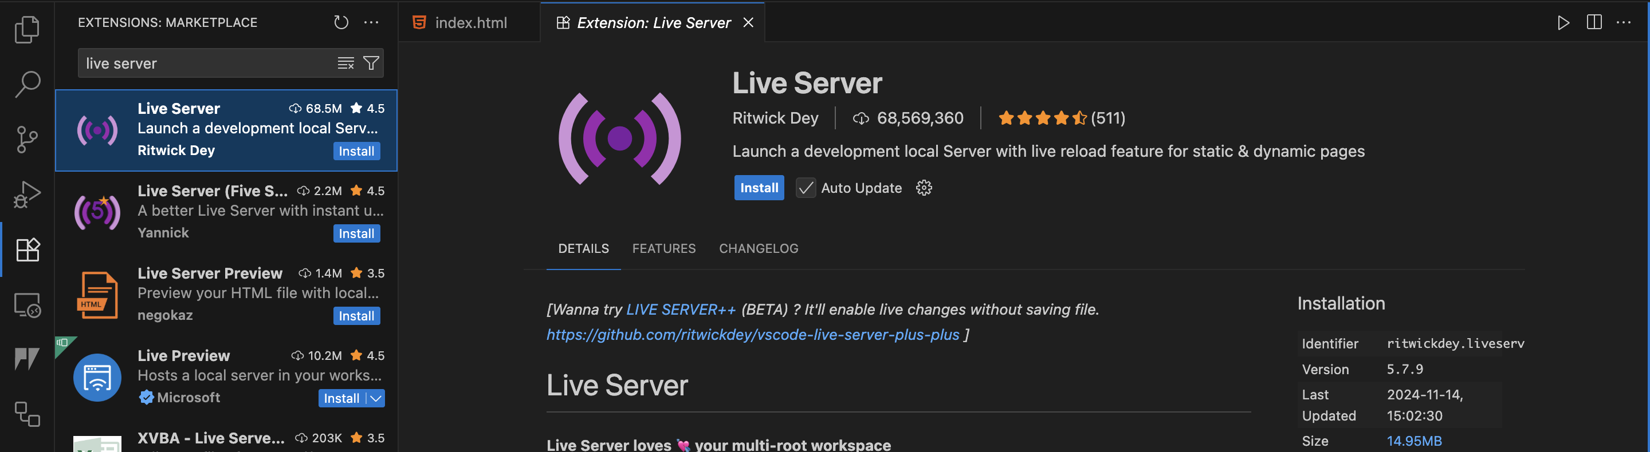Open the Run and Debug view
The height and width of the screenshot is (452, 1650).
coord(27,194)
